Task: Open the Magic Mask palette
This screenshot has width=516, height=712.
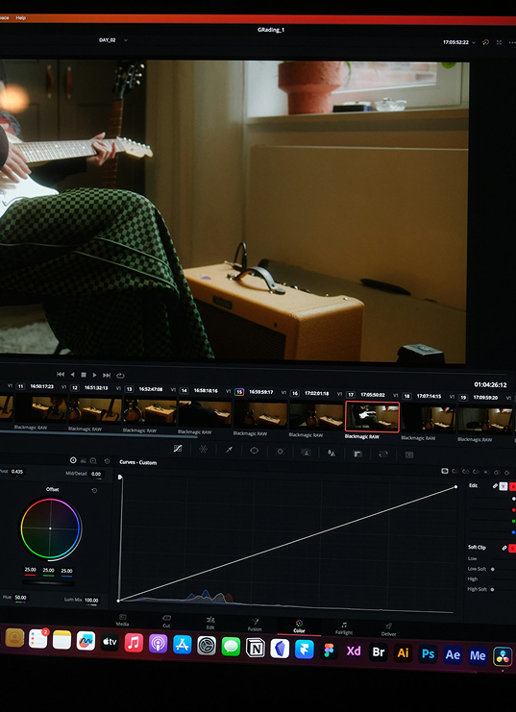Action: coord(306,453)
